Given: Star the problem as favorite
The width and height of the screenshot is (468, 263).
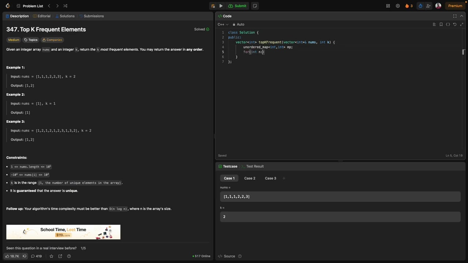Looking at the screenshot, I should 51,256.
